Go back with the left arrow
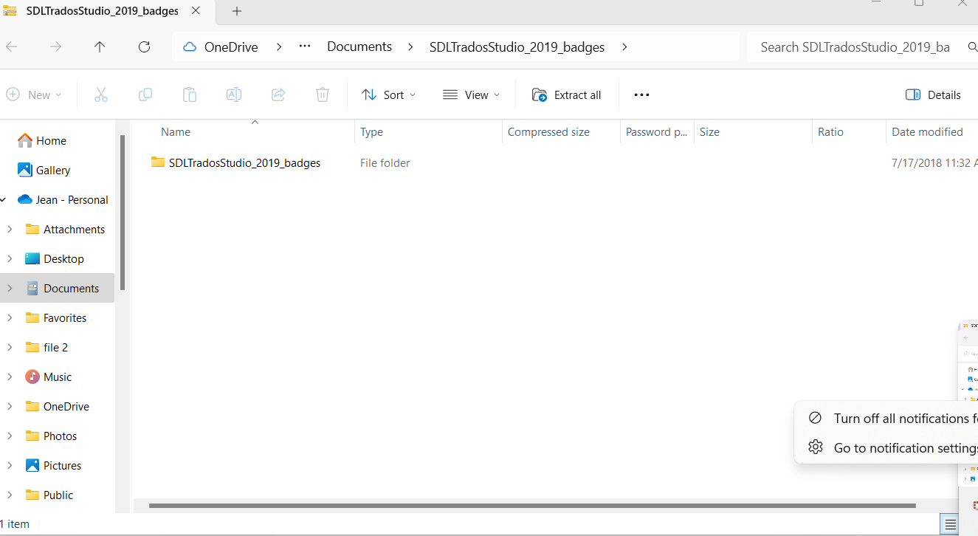Screen dimensions: 978x536 pyautogui.click(x=11, y=47)
